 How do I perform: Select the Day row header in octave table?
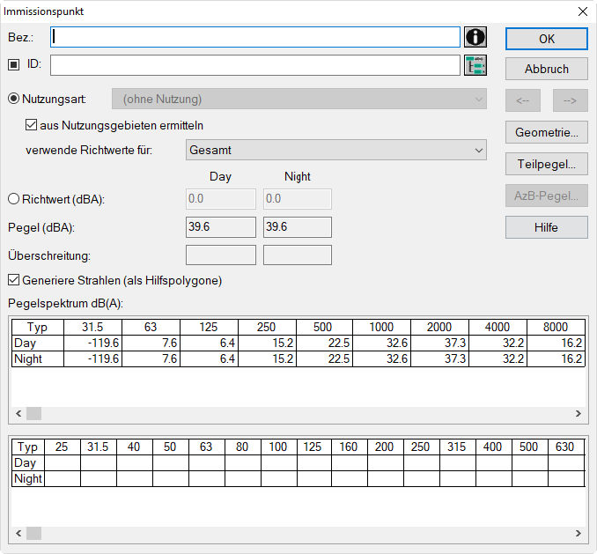pos(38,343)
